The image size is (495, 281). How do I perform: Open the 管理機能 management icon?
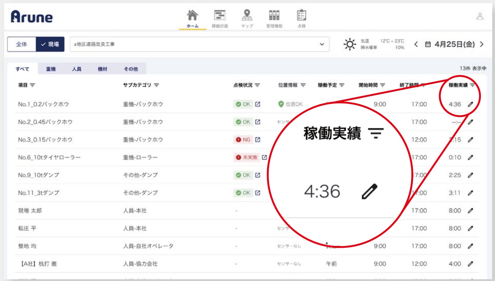274,15
